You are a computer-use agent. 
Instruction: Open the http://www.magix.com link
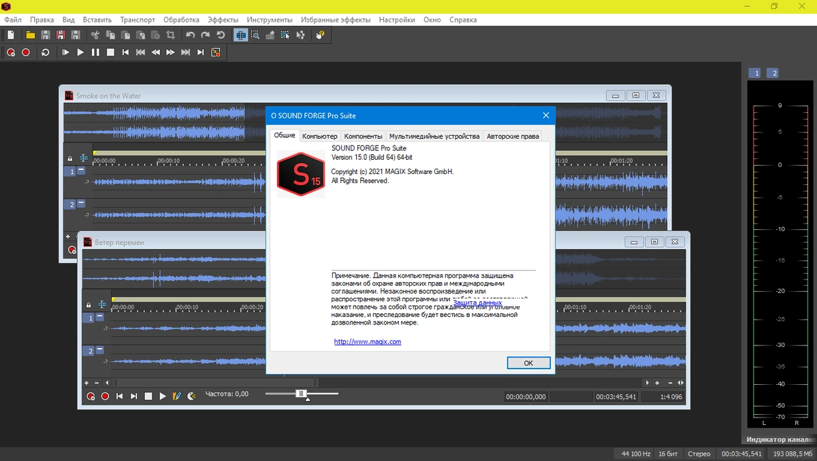(368, 341)
